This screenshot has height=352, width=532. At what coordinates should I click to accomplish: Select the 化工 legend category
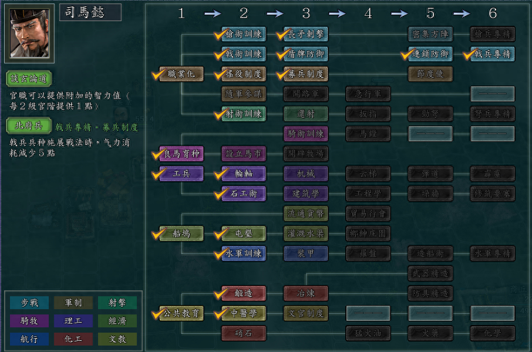point(73,339)
